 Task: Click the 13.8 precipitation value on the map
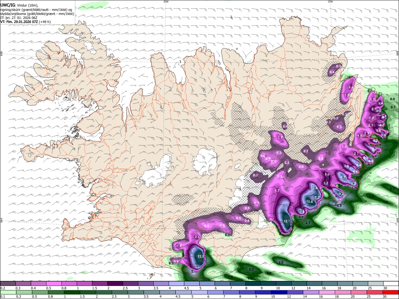click(201, 256)
